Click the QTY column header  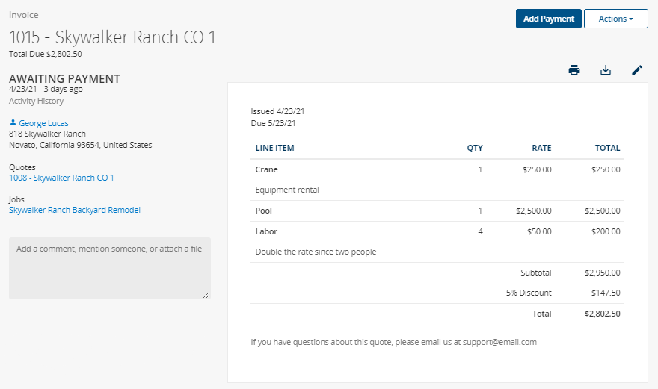(x=475, y=148)
